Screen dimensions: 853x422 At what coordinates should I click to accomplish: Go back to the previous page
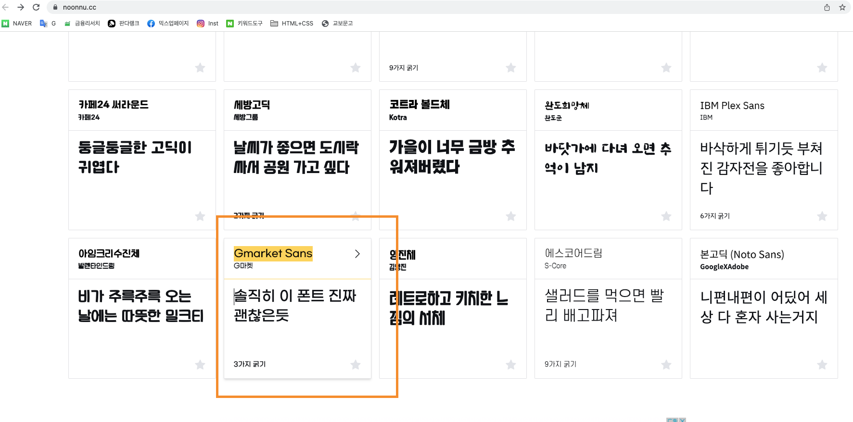coord(6,7)
